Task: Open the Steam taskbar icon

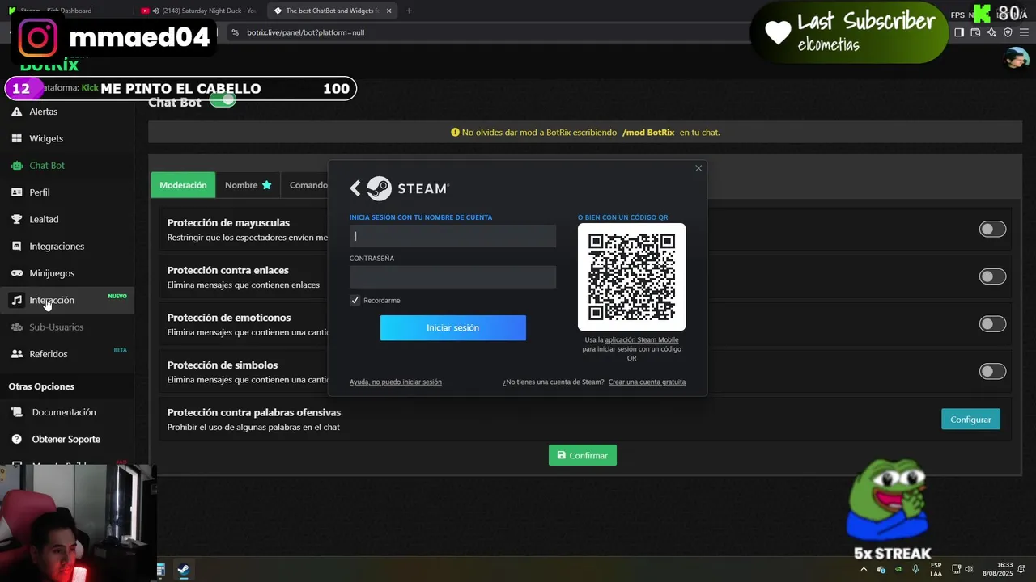Action: [x=184, y=570]
